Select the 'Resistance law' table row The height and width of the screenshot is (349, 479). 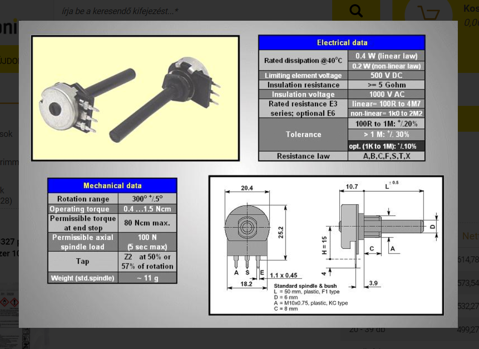click(341, 156)
